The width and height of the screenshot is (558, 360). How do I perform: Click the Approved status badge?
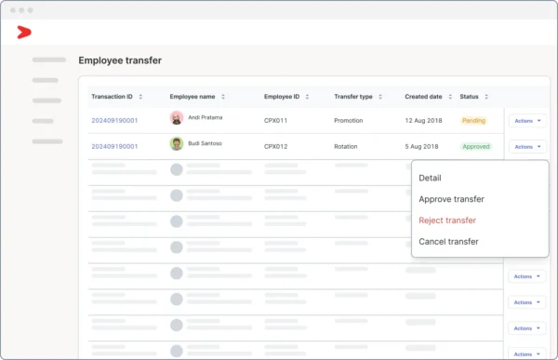[x=476, y=146]
